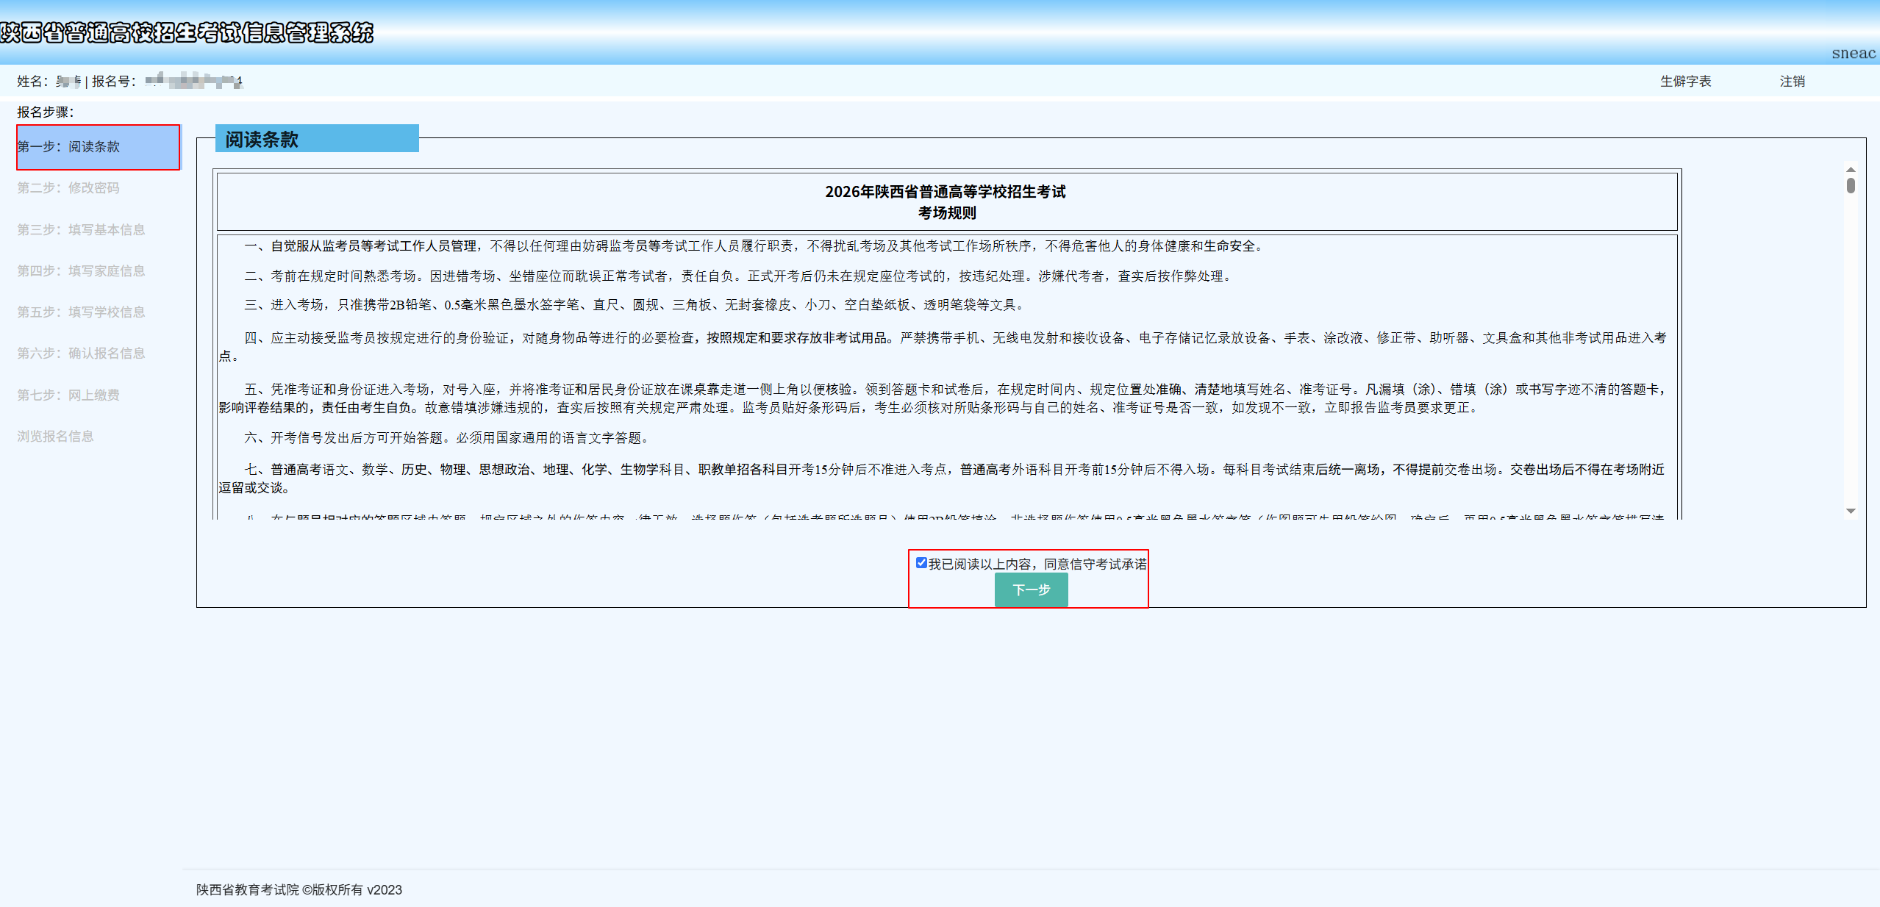This screenshot has height=907, width=1880.
Task: Uncheck the 我已阅读以上内容 agreement checkbox
Action: [922, 562]
